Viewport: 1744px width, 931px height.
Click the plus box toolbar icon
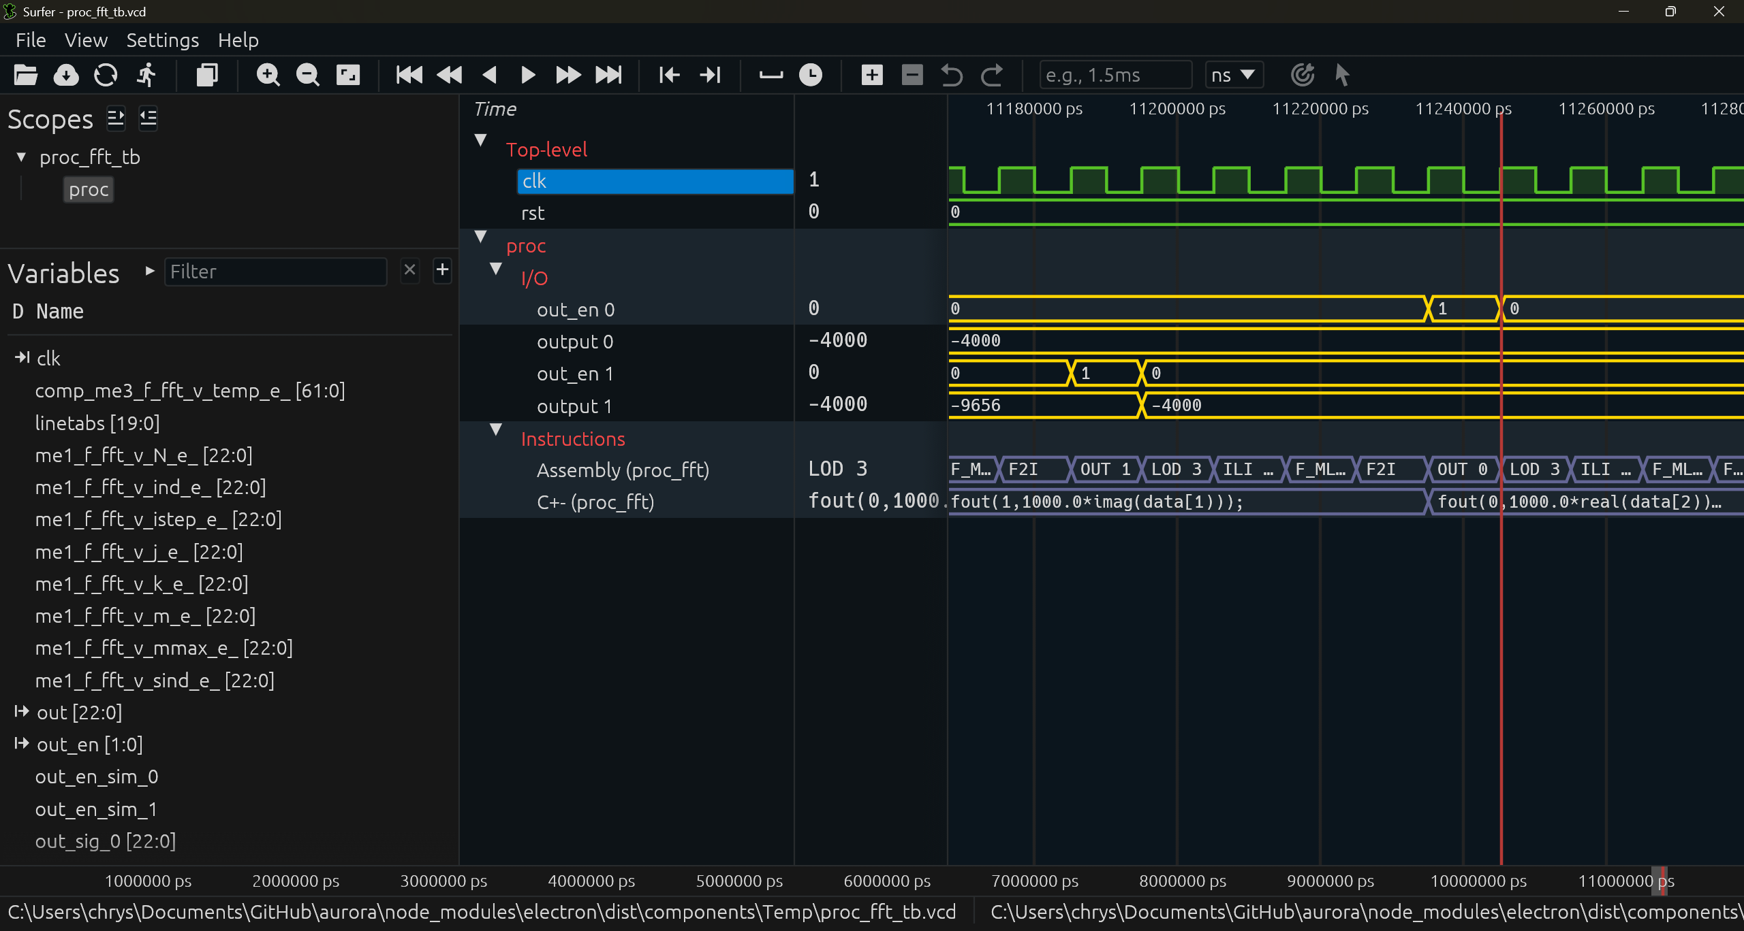pos(872,75)
